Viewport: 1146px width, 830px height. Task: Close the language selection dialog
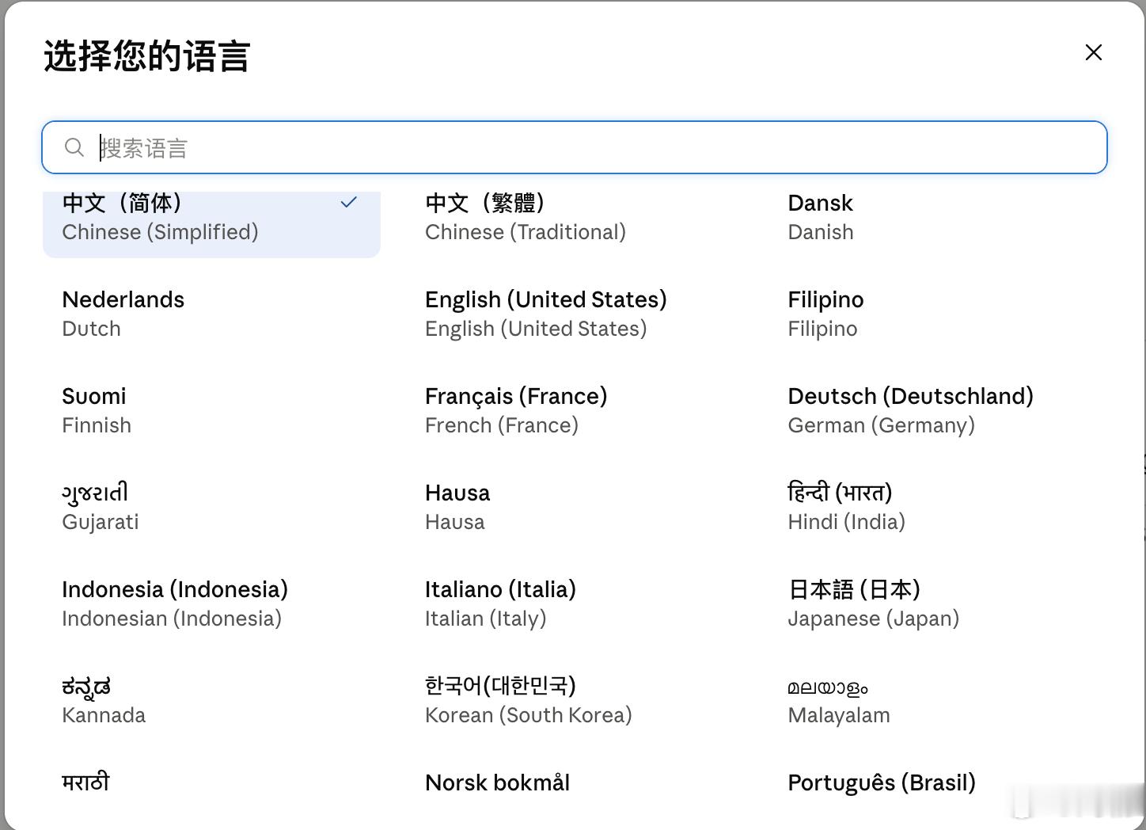[x=1094, y=52]
